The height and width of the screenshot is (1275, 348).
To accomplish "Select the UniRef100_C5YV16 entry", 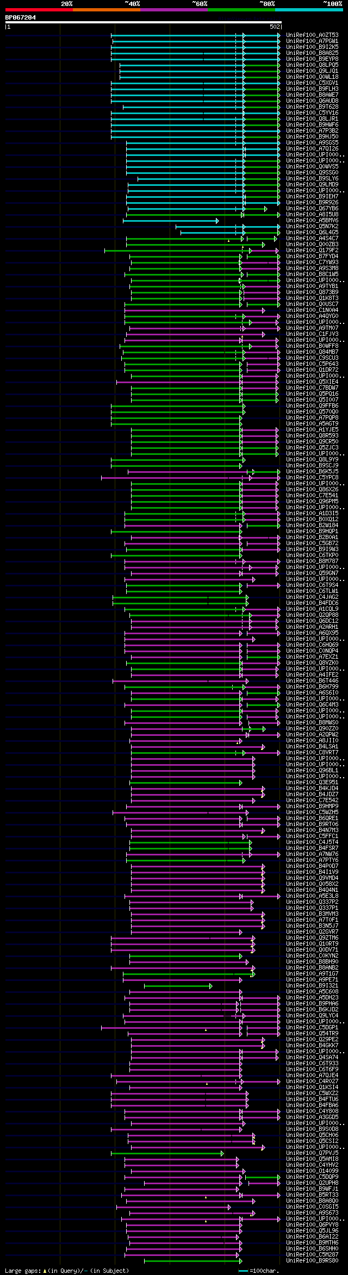I will tap(312, 112).
